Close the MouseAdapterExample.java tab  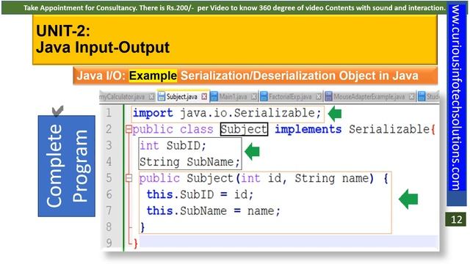pos(412,97)
